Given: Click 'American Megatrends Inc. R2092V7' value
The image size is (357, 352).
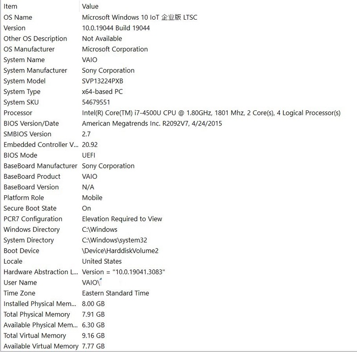Looking at the screenshot, I should pos(152,123).
